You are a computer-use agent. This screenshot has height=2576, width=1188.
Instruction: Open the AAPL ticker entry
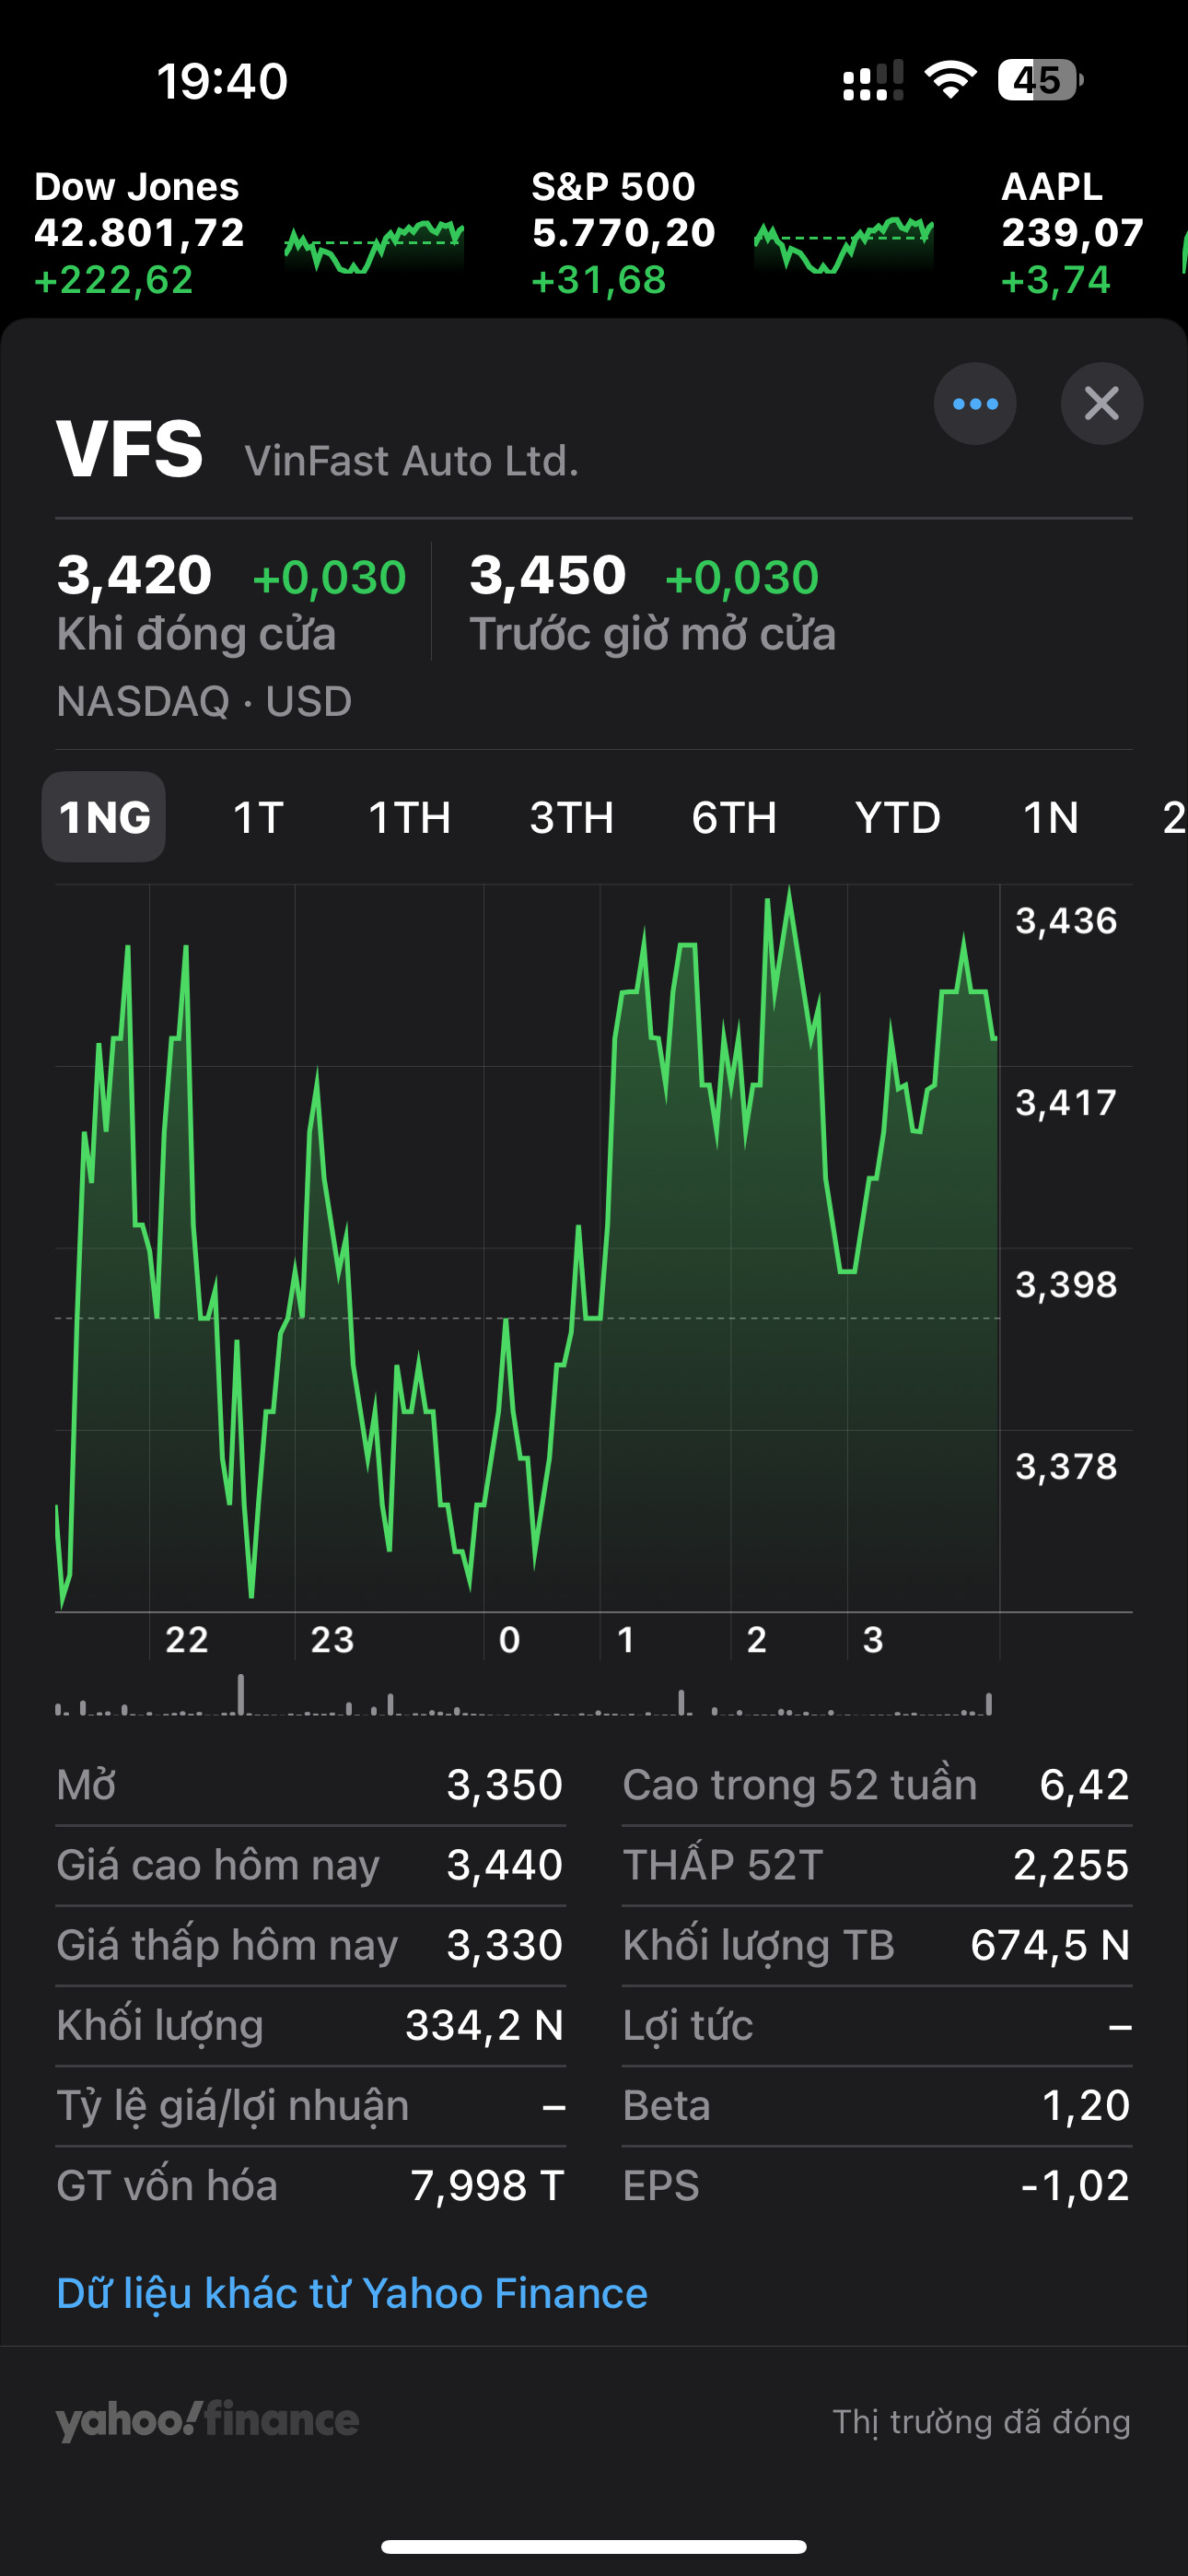coord(1093,233)
